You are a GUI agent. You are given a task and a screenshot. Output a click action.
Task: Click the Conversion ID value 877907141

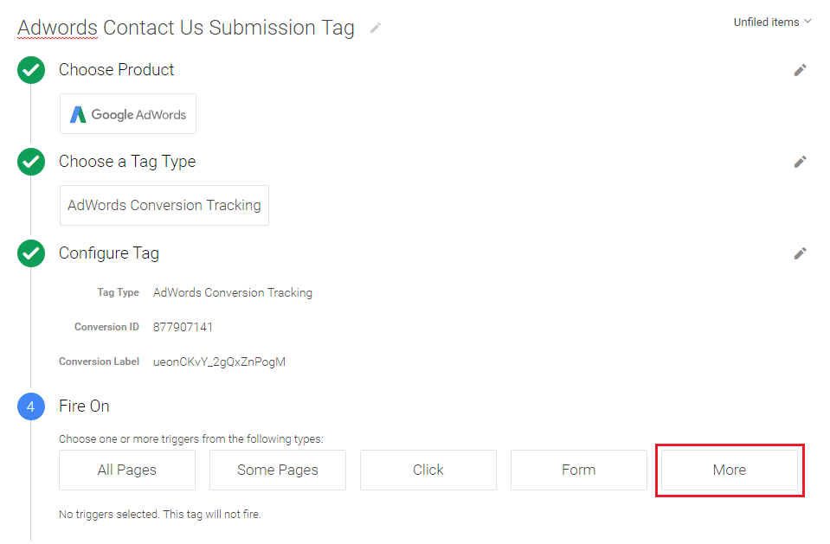click(x=183, y=327)
